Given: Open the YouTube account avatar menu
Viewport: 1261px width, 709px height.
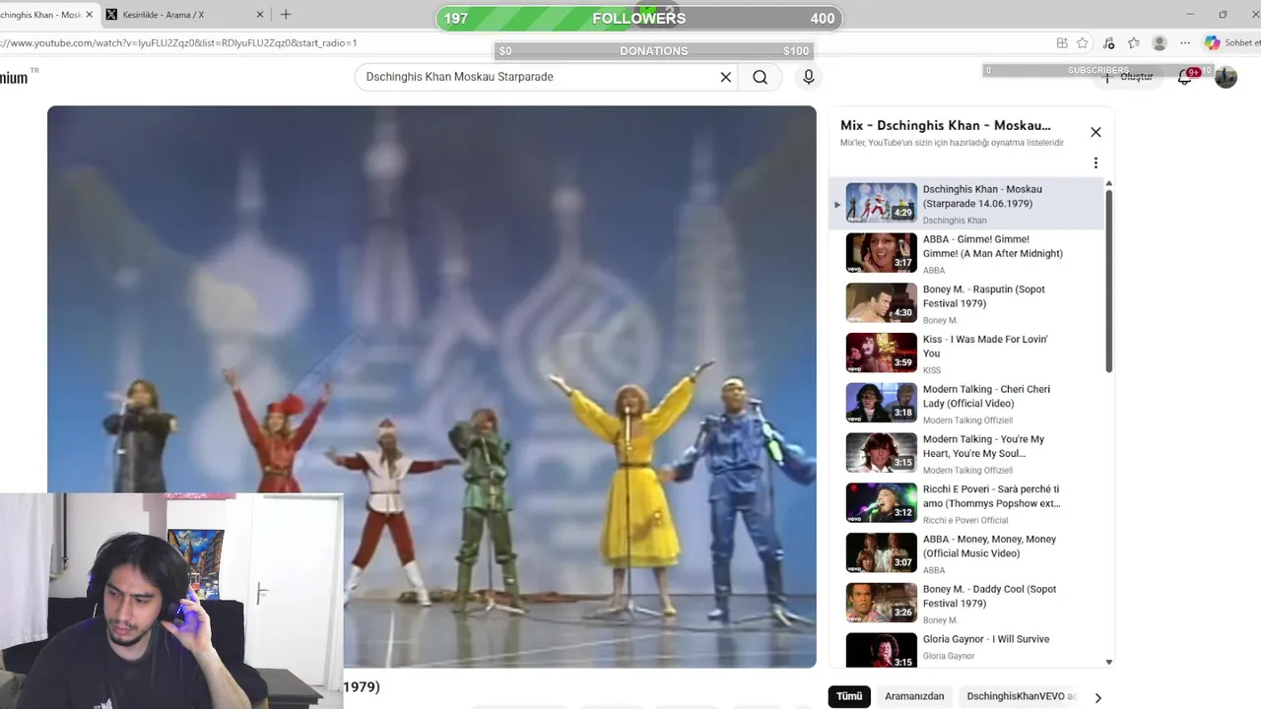Looking at the screenshot, I should click(x=1226, y=77).
